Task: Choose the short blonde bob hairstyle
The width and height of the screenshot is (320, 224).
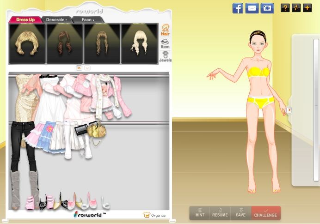Action: 27,43
